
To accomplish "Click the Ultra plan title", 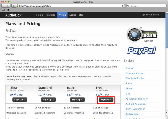I will [13, 88].
